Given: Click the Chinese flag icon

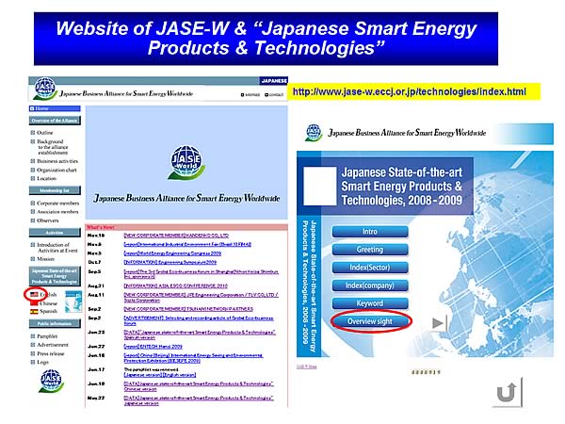Looking at the screenshot, I should click(x=34, y=303).
